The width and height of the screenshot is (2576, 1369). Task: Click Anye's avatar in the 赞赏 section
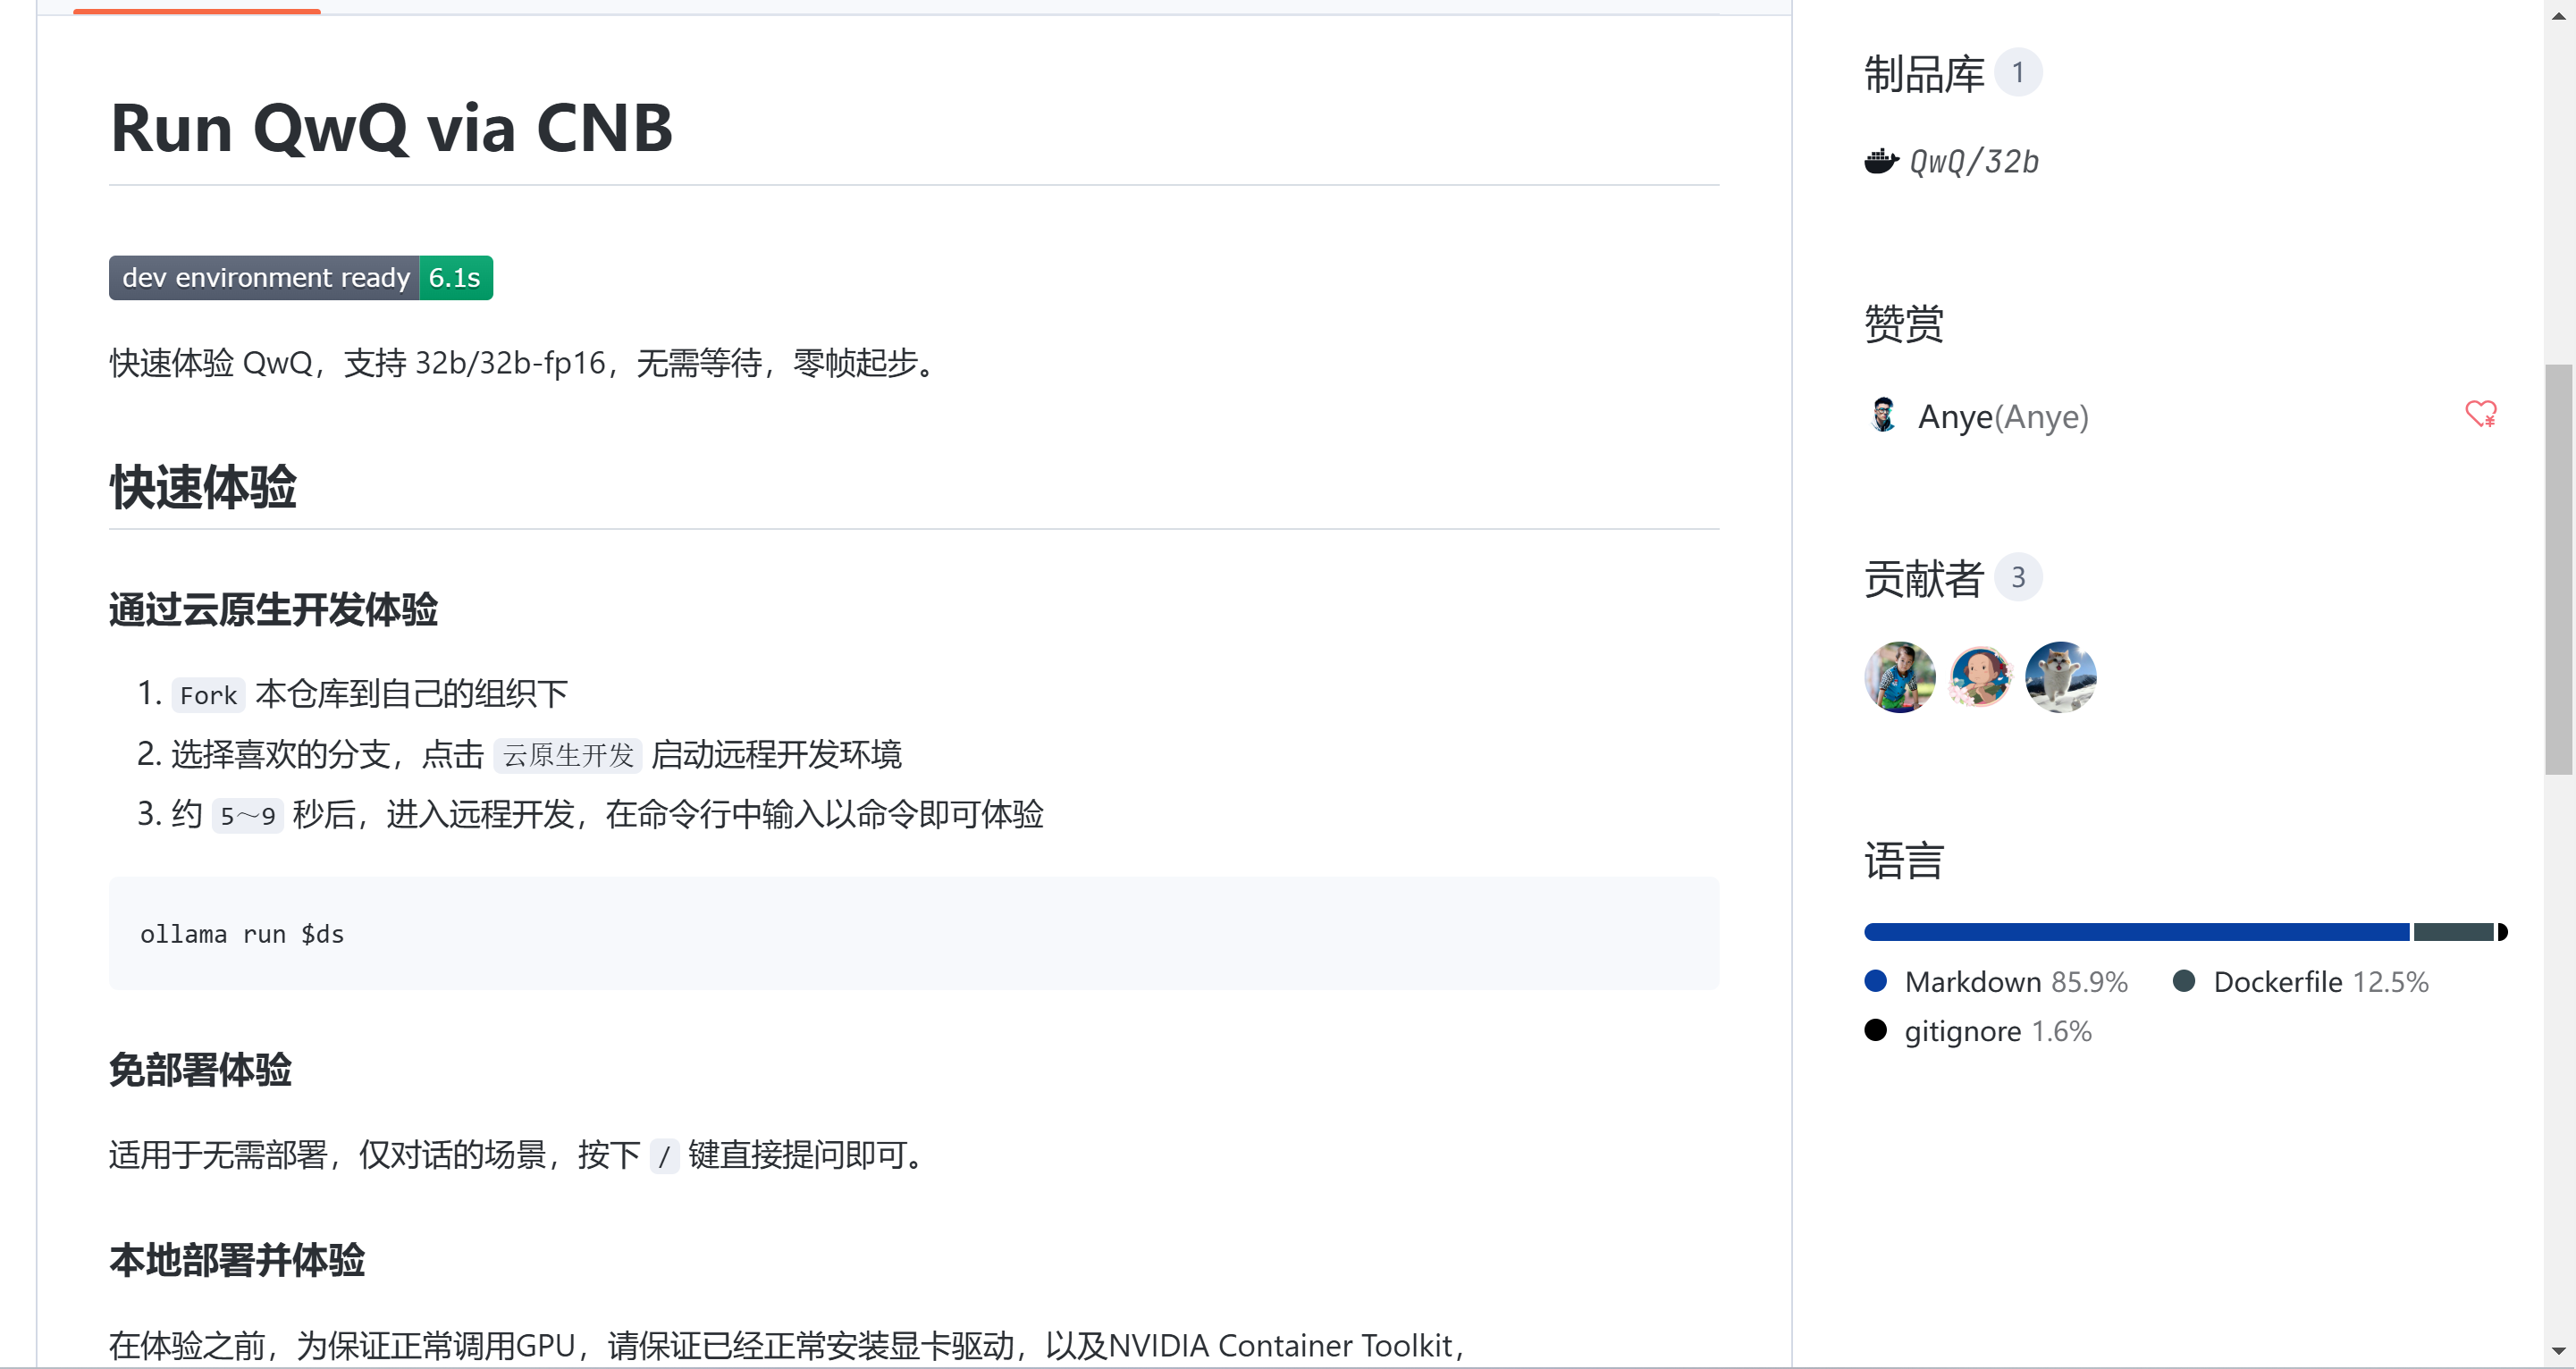(x=1884, y=416)
